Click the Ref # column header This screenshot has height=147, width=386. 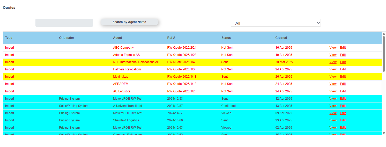point(171,38)
